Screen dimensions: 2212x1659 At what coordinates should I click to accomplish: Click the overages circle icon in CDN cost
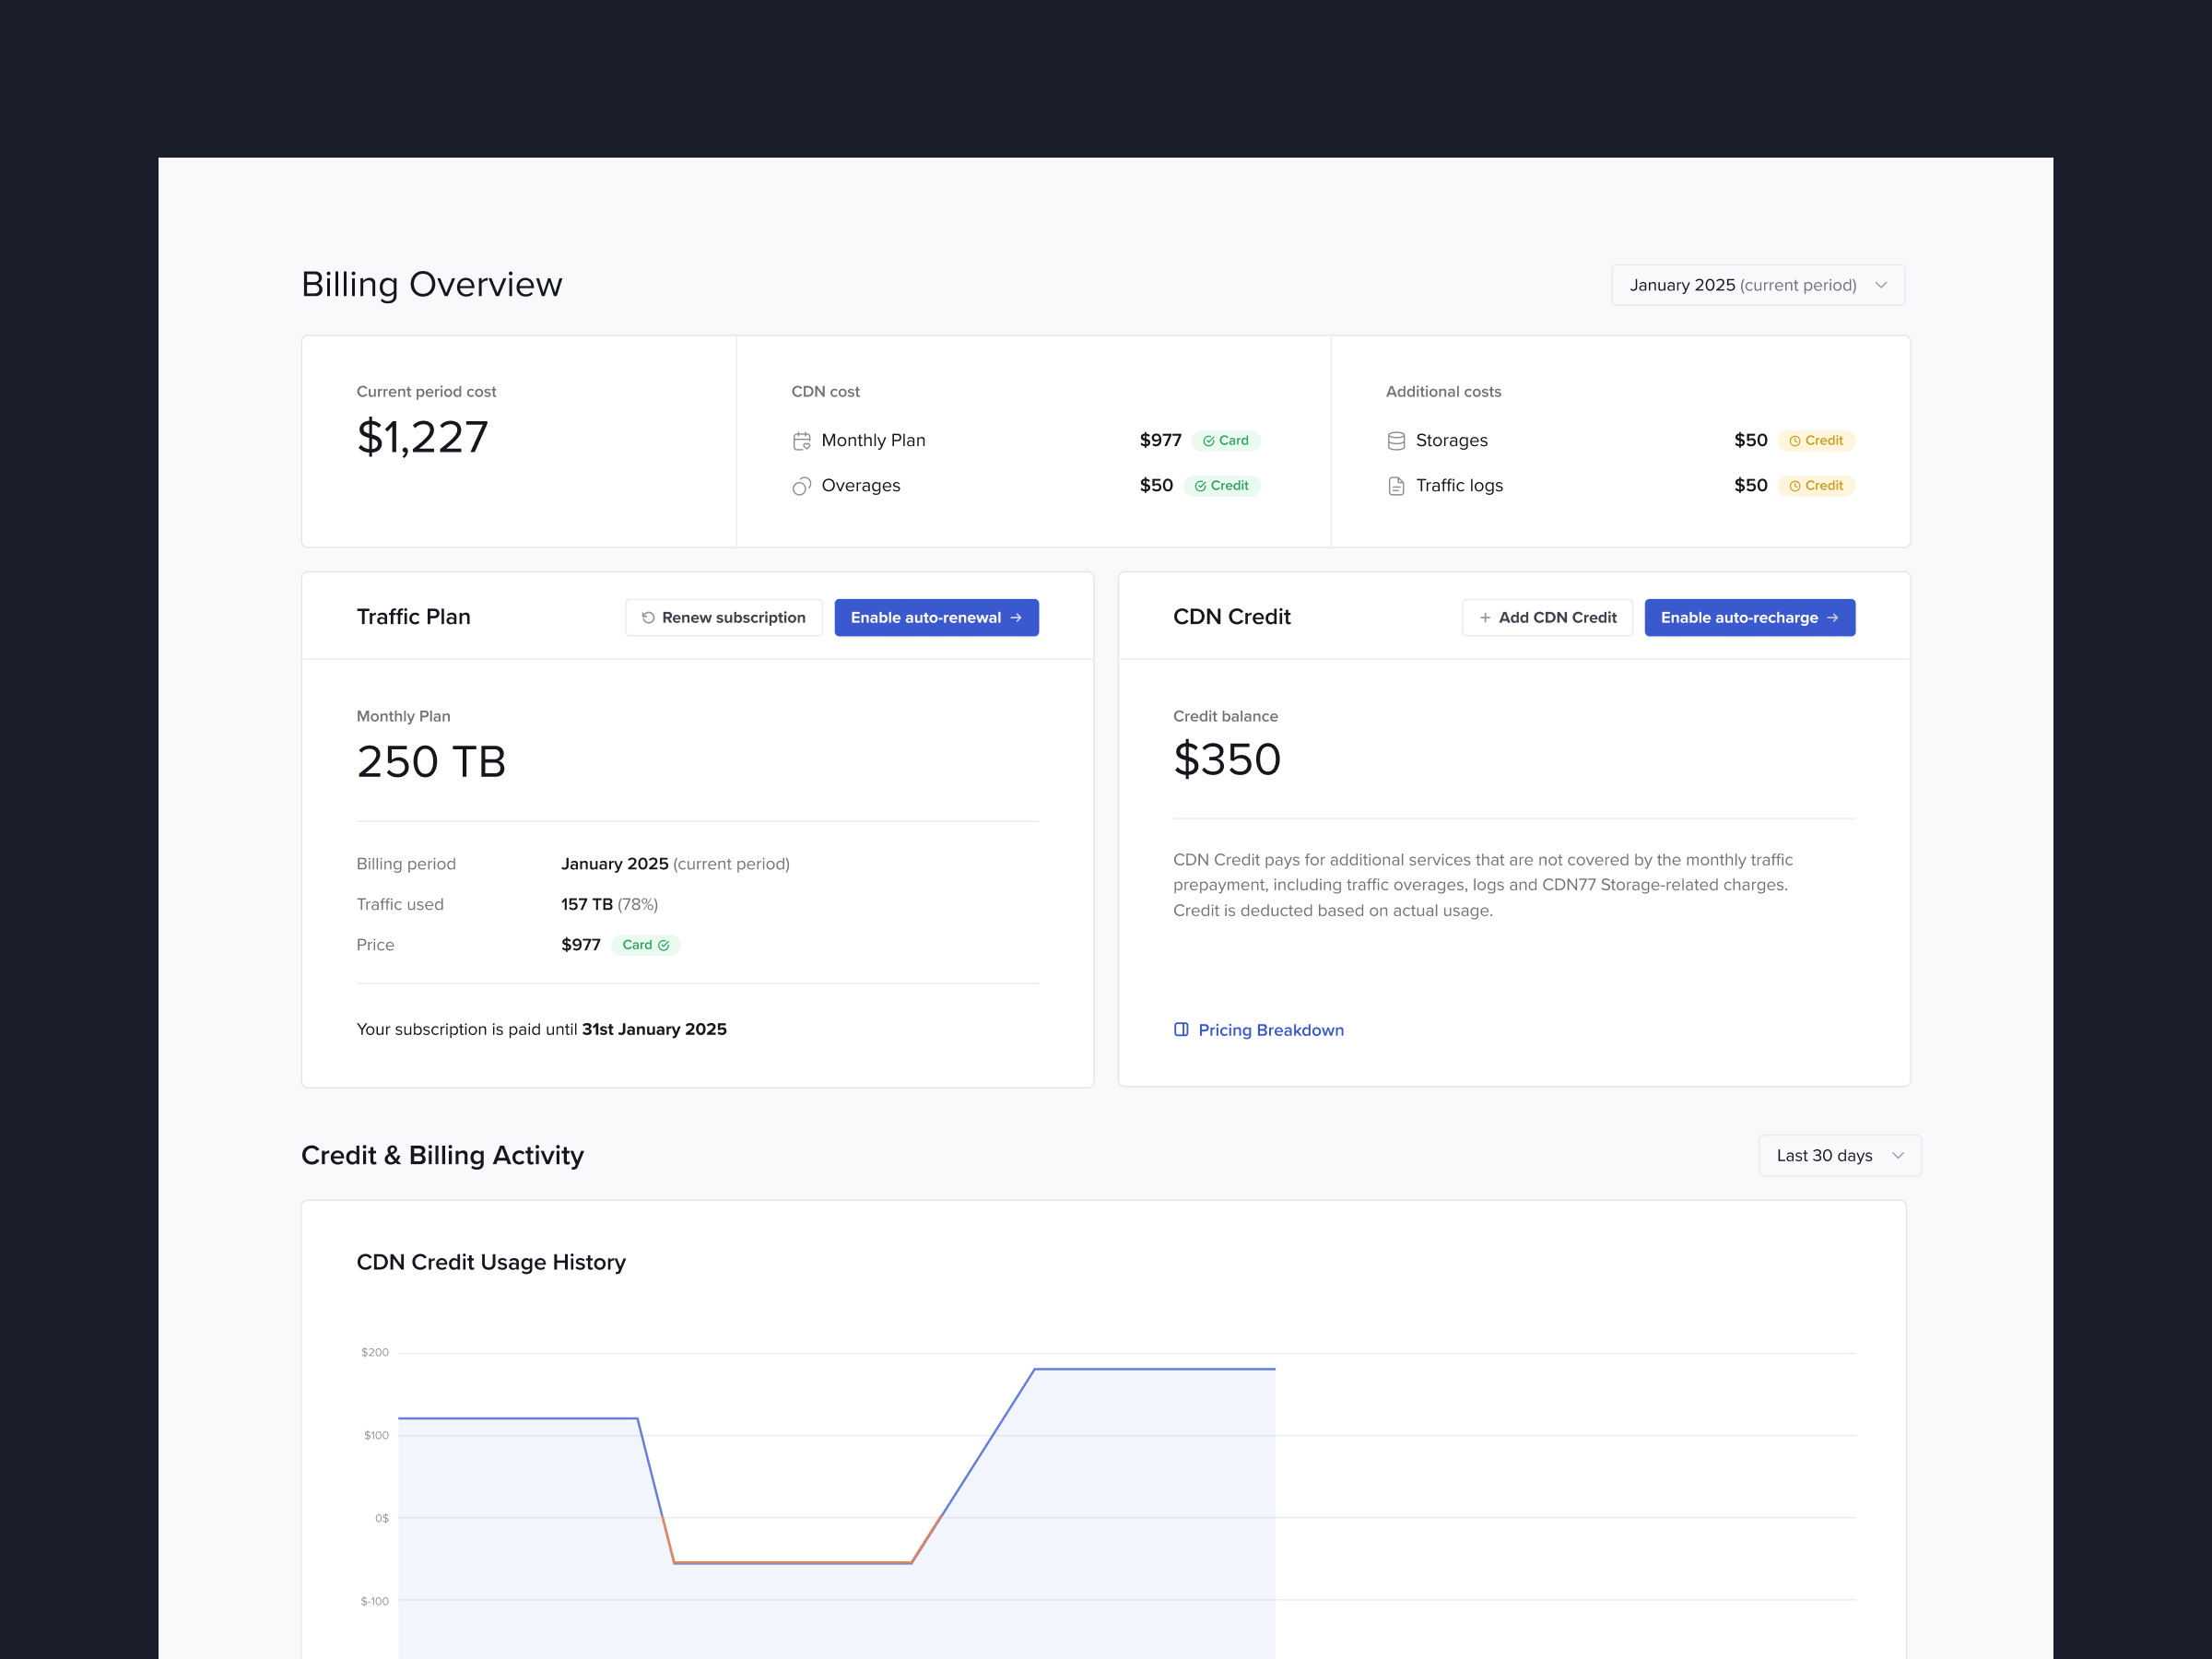click(801, 485)
